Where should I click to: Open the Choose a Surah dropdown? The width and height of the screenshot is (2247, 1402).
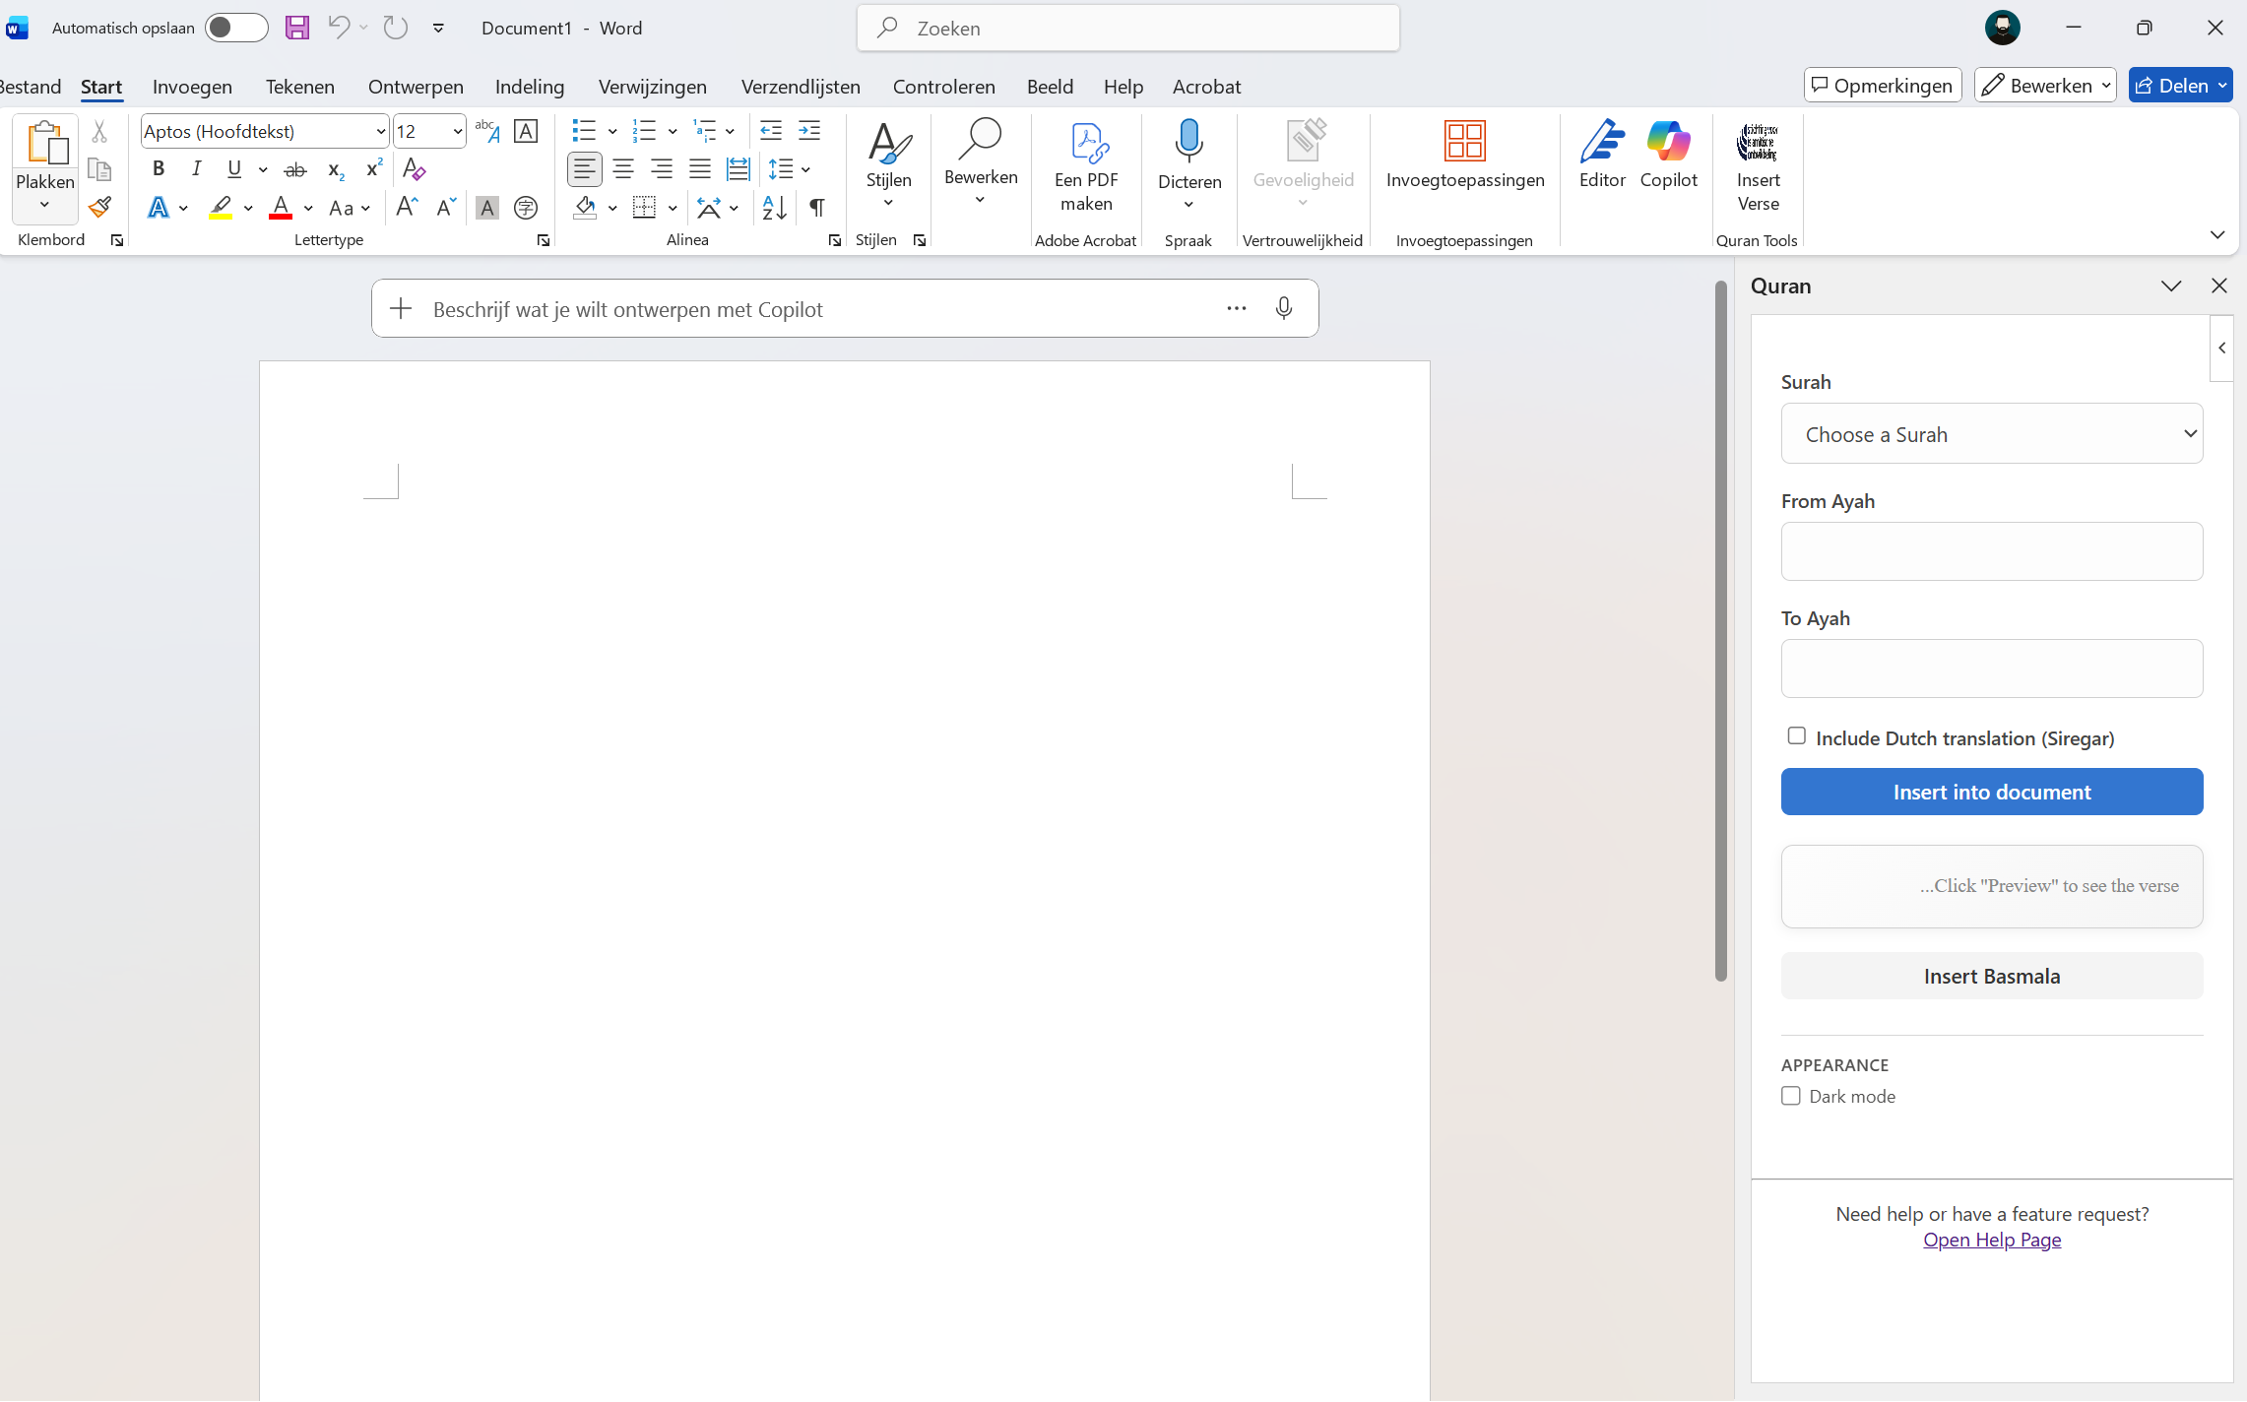coord(1991,434)
